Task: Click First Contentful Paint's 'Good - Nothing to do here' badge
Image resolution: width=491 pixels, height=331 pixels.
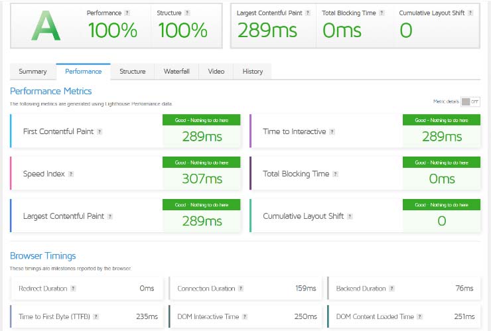Action: [201, 120]
